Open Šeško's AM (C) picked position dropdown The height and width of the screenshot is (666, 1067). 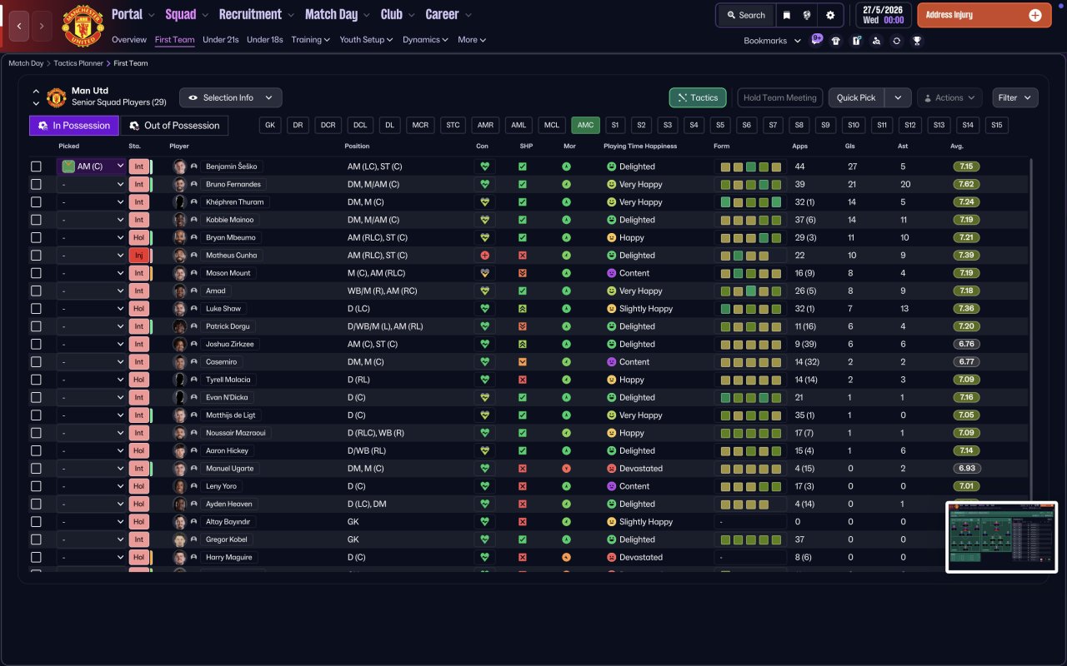(91, 166)
